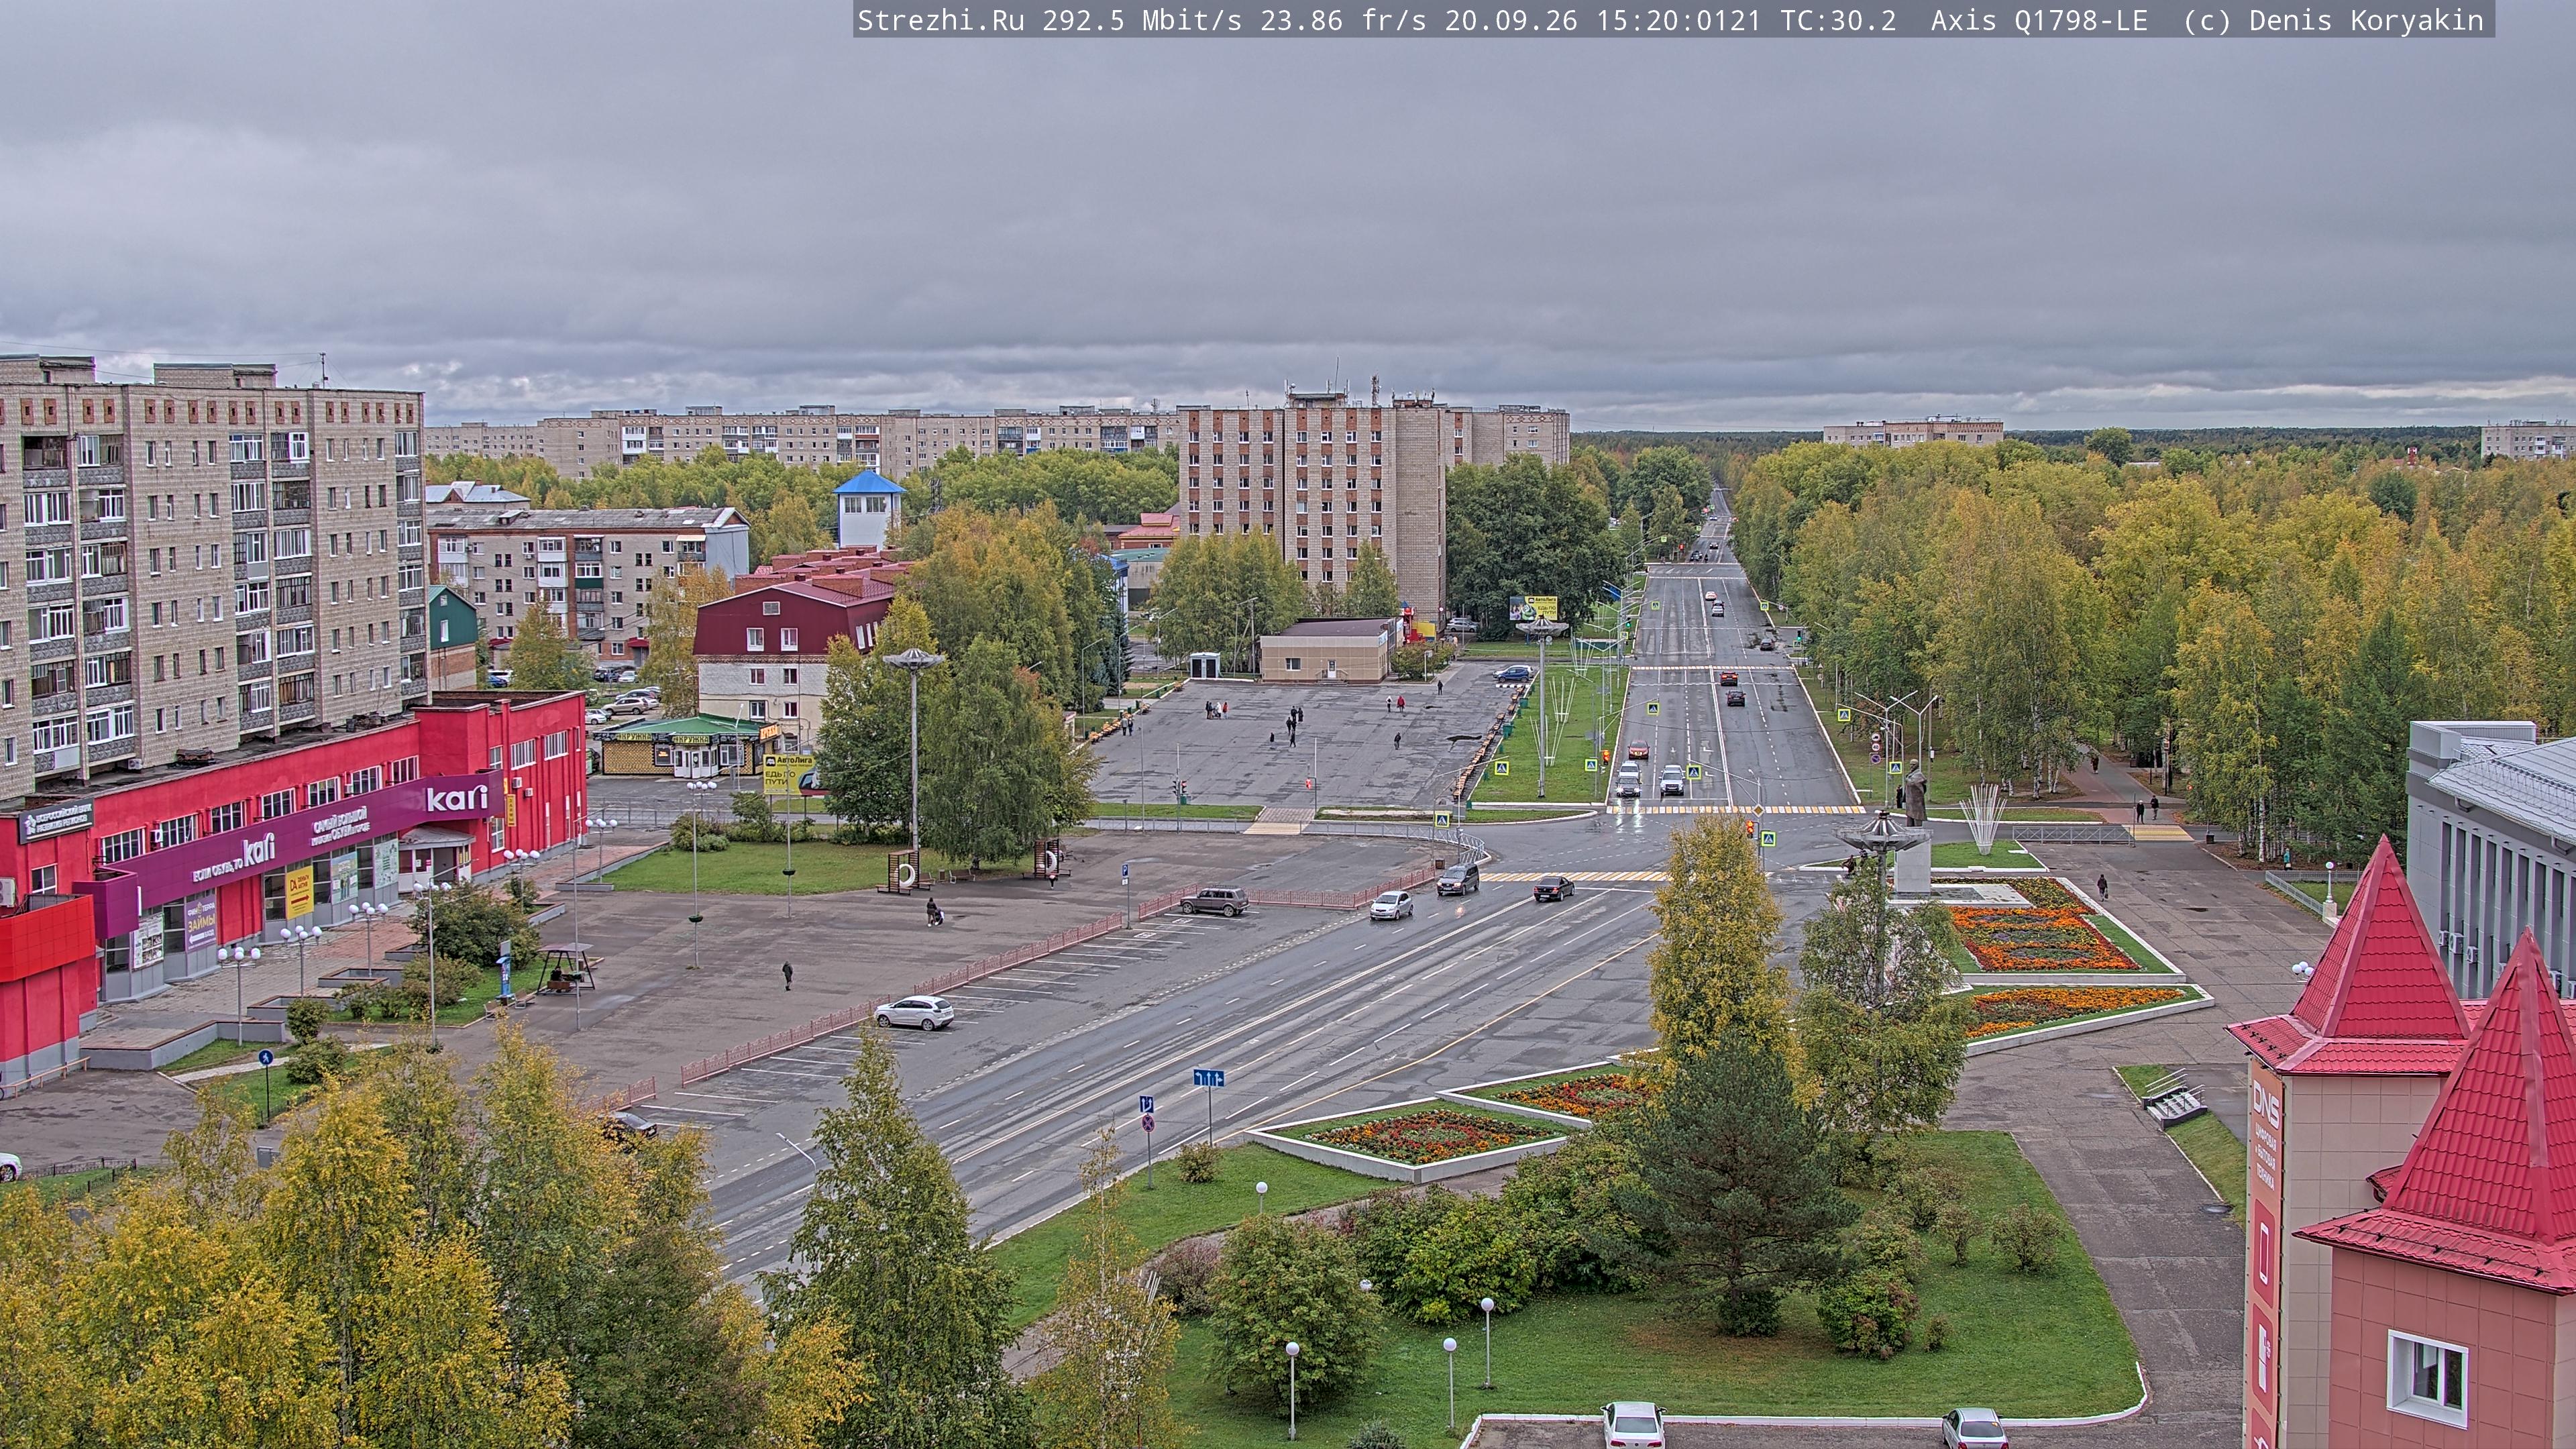Screen dimensions: 2576x1449
Task: Click the Denis Koryakin copyright text
Action: [2366, 21]
